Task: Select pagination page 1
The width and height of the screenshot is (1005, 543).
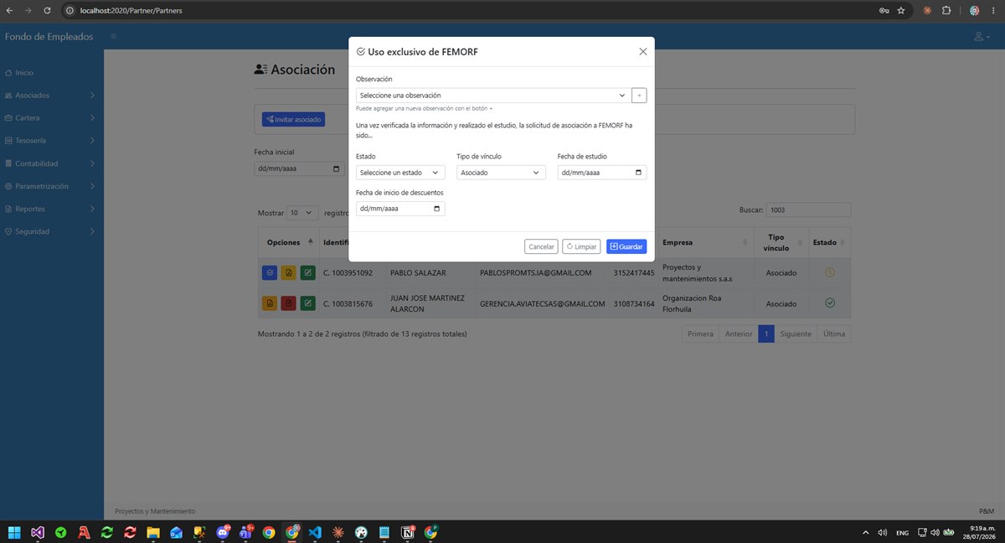Action: pos(766,334)
